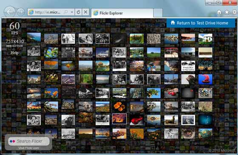This screenshot has height=155, width=238.
Task: Click the house icon on Return banner
Action: pyautogui.click(x=173, y=23)
